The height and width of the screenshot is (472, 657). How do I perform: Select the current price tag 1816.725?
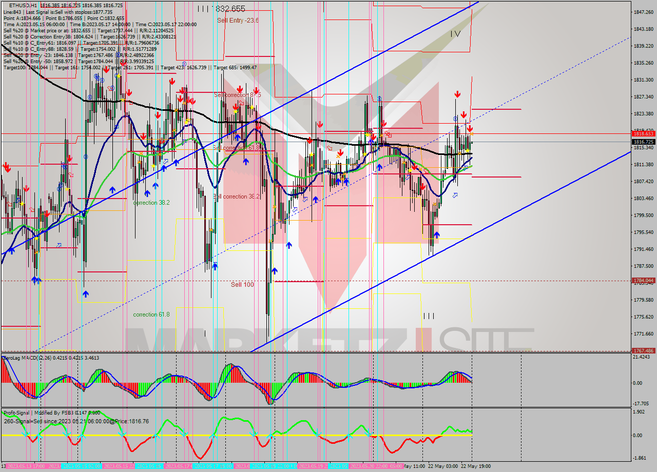(x=643, y=142)
